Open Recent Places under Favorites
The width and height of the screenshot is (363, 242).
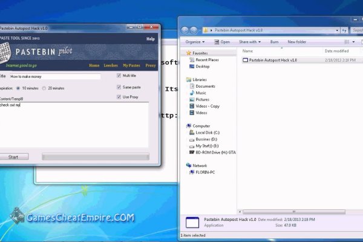click(x=206, y=60)
